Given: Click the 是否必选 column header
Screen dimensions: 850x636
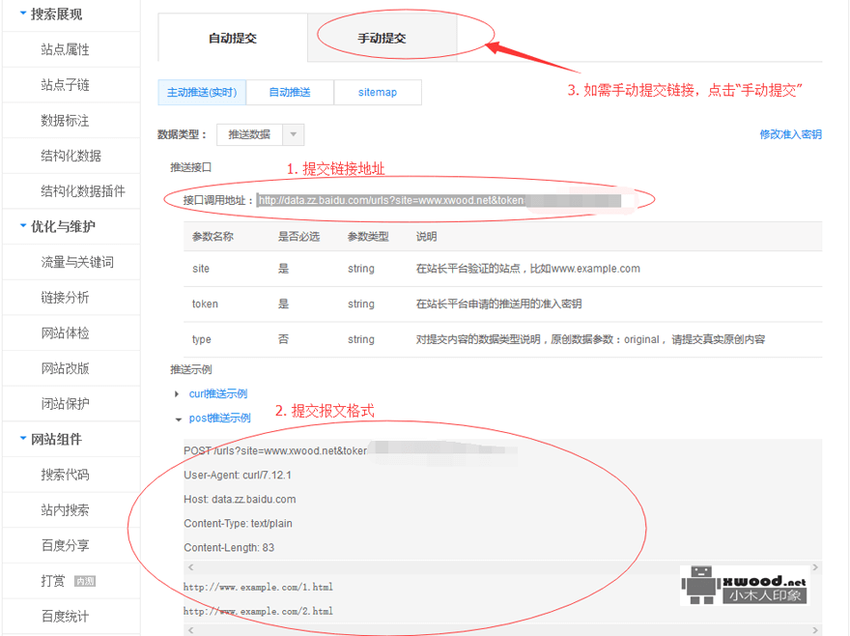Looking at the screenshot, I should pyautogui.click(x=298, y=237).
